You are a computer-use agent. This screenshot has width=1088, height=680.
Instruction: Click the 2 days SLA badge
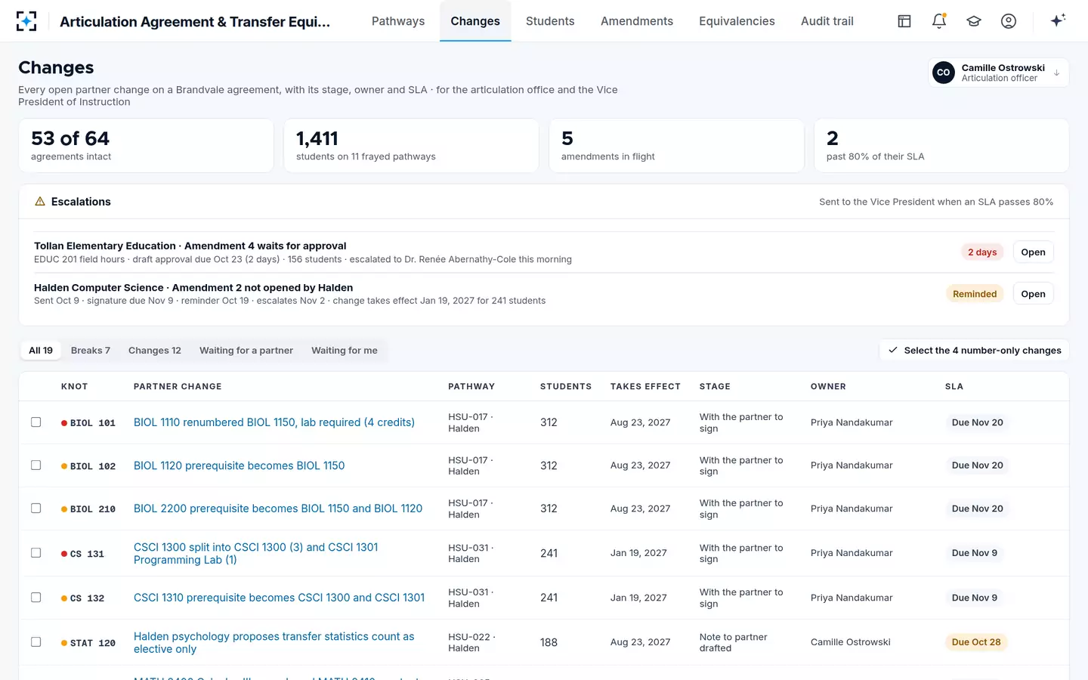tap(982, 252)
